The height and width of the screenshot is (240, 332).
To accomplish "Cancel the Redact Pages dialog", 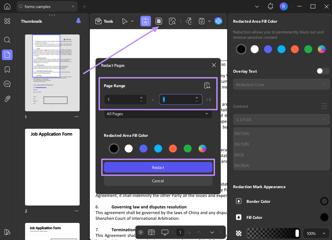I will point(158,181).
